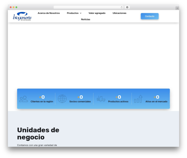Go to Valor agregado section
Screen dimensions: 187x158
pyautogui.click(x=97, y=13)
